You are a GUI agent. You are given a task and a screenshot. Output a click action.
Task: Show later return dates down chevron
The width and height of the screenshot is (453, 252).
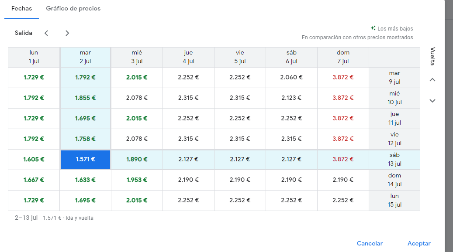click(x=432, y=101)
